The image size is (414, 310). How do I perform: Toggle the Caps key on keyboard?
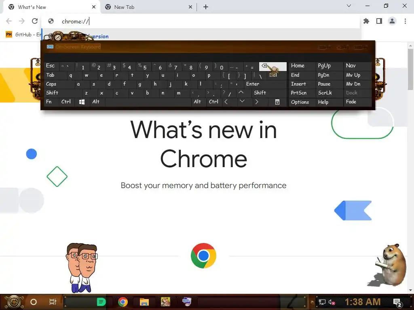point(59,84)
